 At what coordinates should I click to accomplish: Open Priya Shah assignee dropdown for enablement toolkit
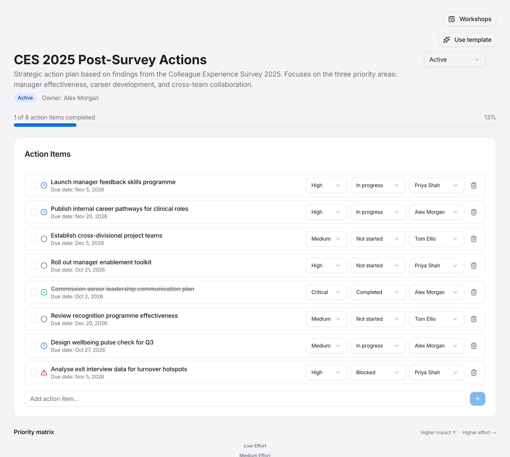click(436, 266)
